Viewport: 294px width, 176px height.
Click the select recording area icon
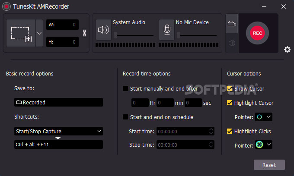[21, 33]
